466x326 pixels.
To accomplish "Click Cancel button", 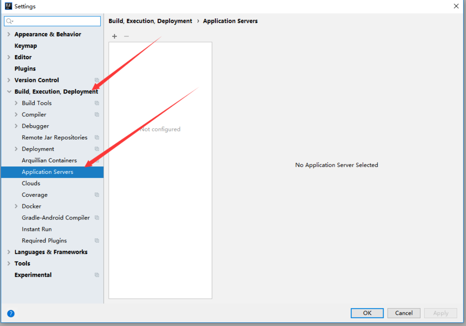I will (404, 313).
